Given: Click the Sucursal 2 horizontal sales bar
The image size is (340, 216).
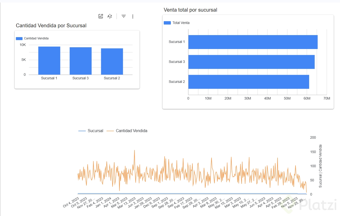Looking at the screenshot, I should 249,82.
